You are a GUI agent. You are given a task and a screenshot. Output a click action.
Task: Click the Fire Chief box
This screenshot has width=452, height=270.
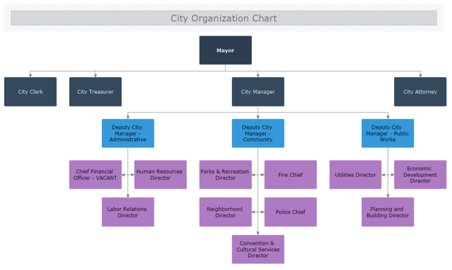coord(290,174)
